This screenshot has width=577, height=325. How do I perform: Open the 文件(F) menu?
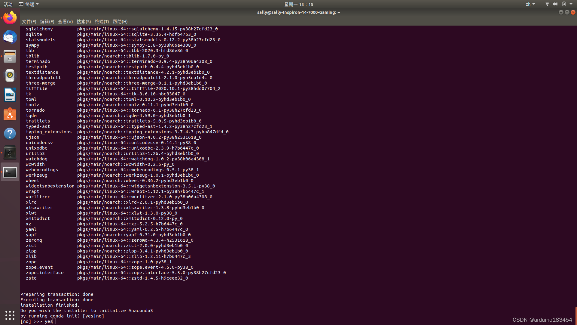[x=29, y=22]
